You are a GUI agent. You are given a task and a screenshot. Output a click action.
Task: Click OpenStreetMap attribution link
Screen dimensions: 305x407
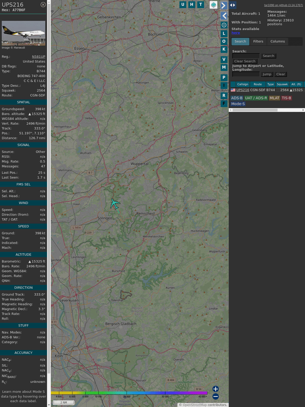[x=195, y=405]
